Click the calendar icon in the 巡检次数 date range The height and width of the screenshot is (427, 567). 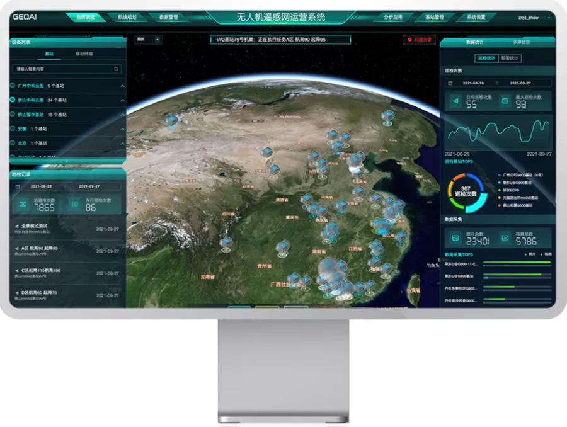coord(450,83)
